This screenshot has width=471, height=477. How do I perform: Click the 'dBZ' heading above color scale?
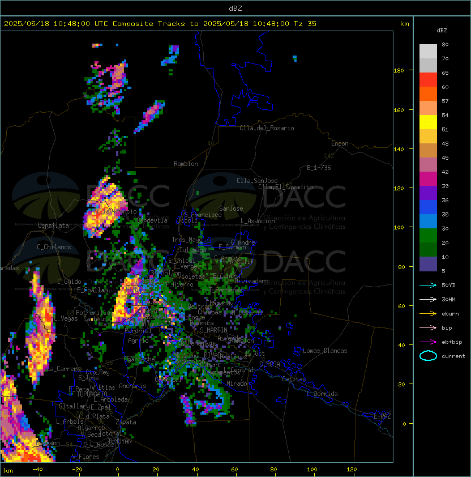point(442,31)
